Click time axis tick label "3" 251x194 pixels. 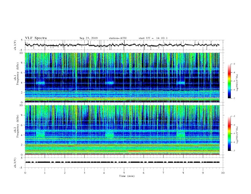(84, 173)
